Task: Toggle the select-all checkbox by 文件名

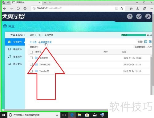Action: coord(31,52)
